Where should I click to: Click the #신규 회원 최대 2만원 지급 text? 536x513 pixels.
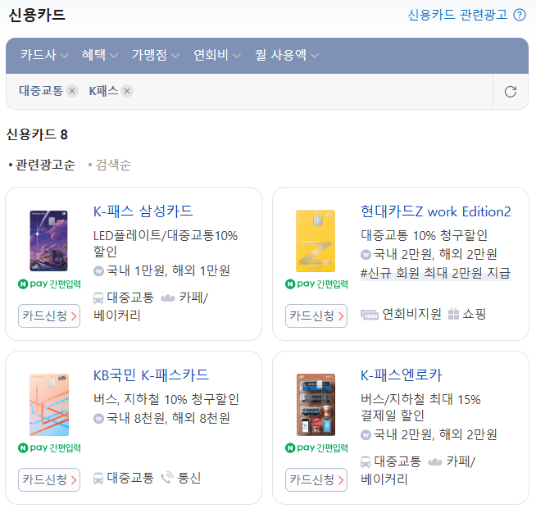tap(435, 273)
